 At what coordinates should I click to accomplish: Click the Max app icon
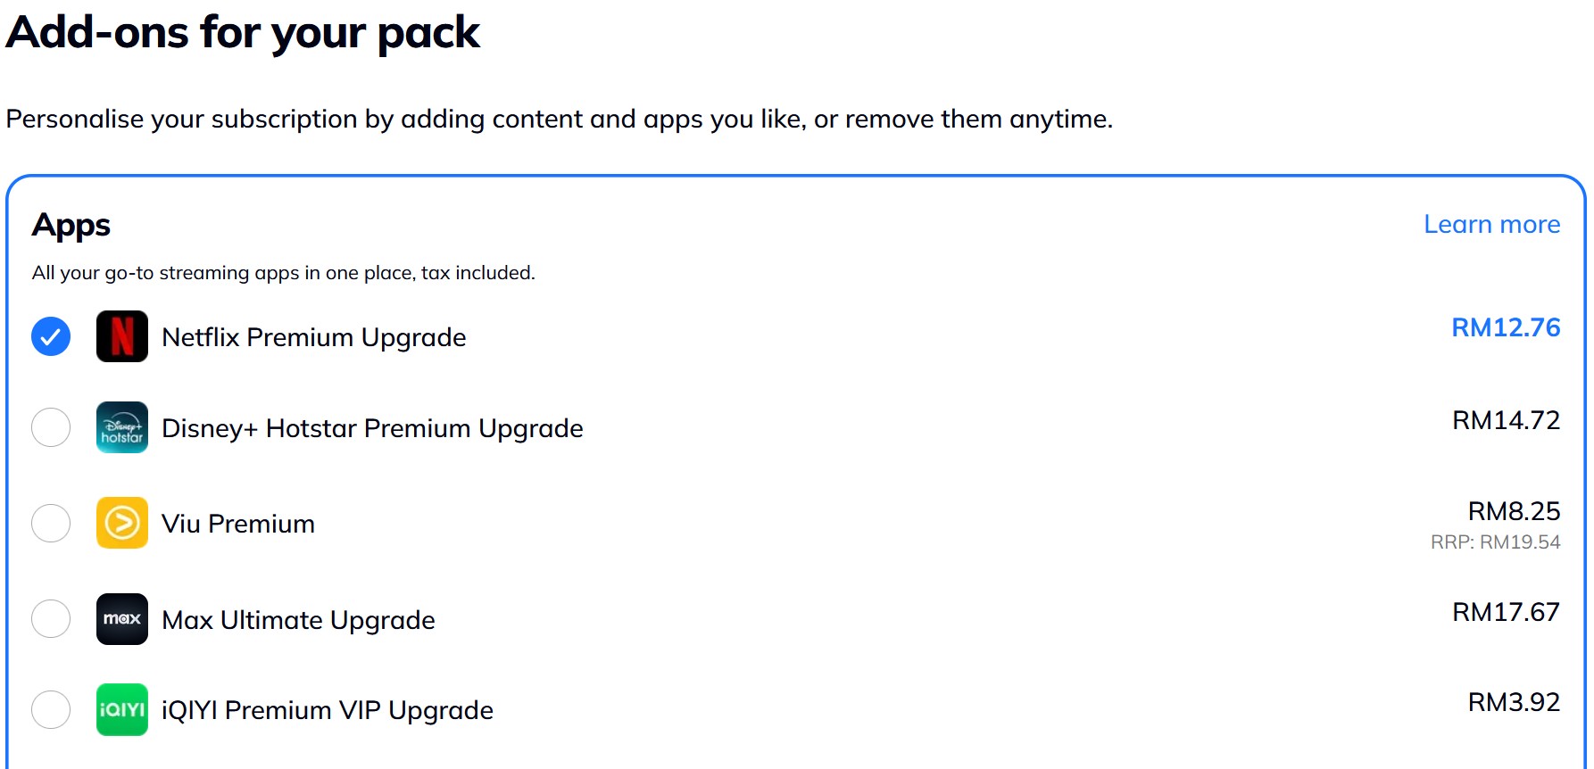122,619
